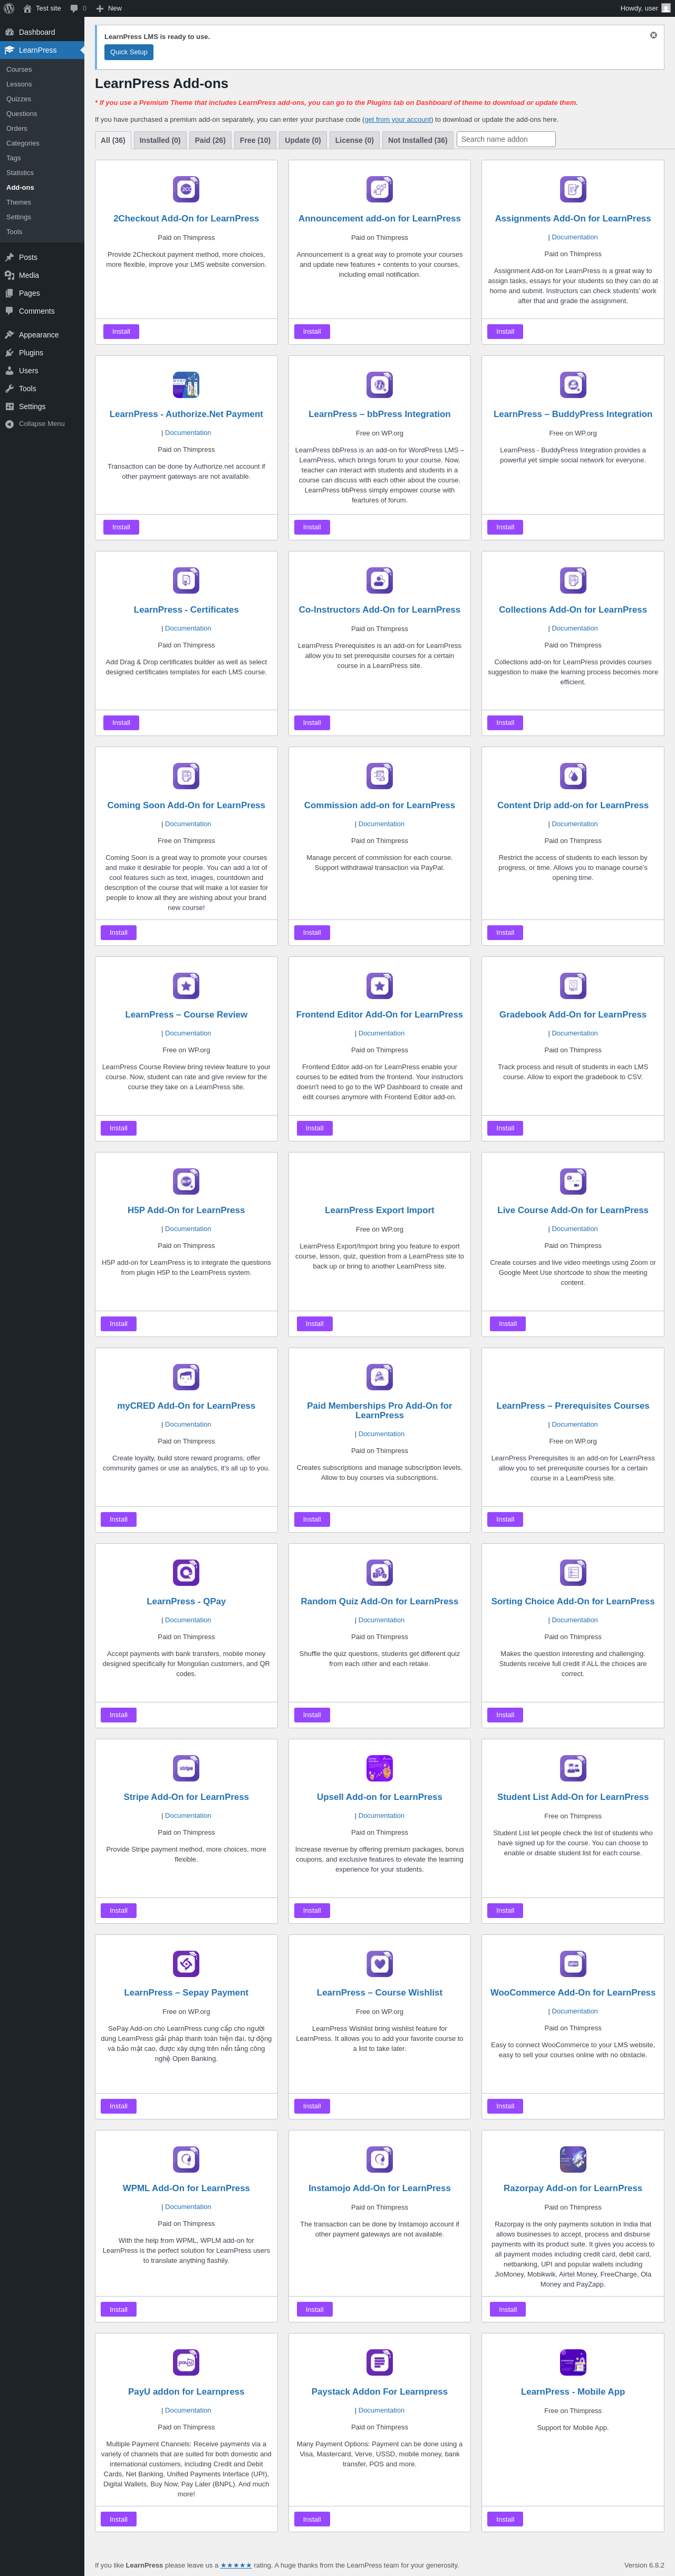The width and height of the screenshot is (675, 2576).
Task: Click the Co-Instructors add-on icon
Action: [379, 580]
